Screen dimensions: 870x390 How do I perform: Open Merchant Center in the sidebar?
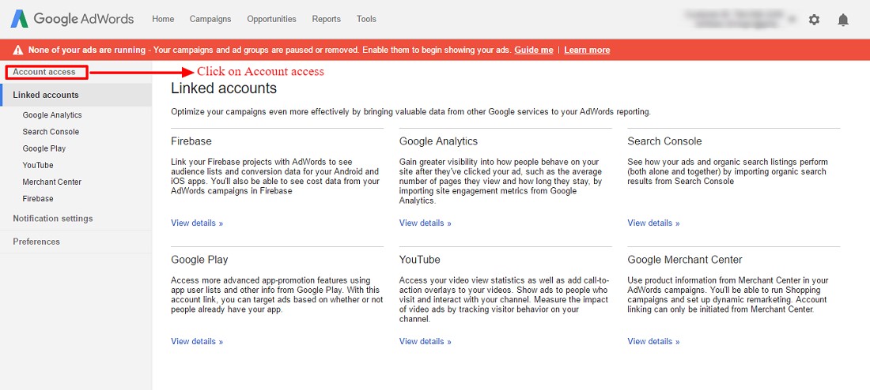(52, 182)
